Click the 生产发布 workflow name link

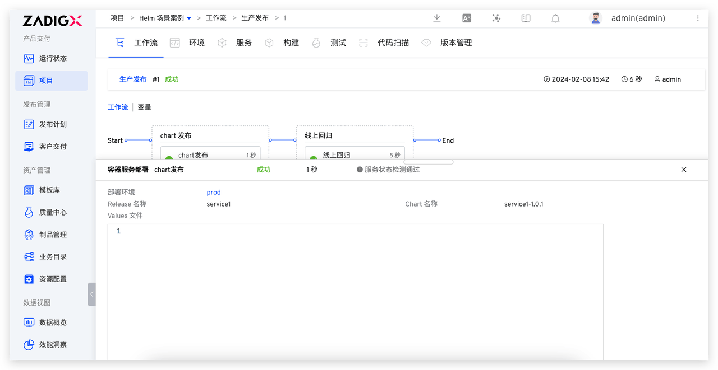133,79
